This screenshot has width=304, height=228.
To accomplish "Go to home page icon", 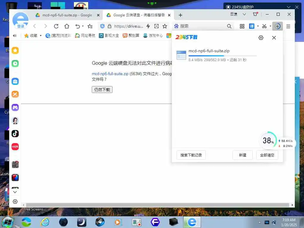I will (x=67, y=26).
